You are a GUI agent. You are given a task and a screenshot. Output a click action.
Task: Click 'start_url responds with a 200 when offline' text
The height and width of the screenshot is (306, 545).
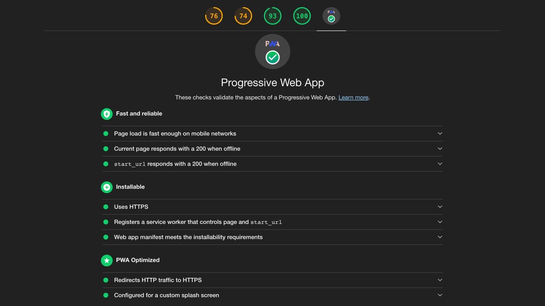point(175,164)
